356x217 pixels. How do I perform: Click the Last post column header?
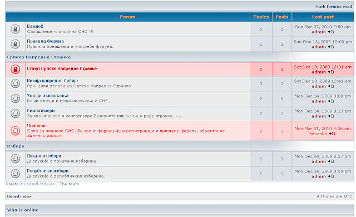pos(323,17)
